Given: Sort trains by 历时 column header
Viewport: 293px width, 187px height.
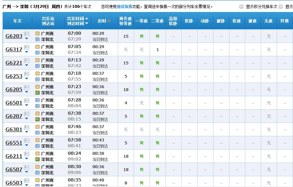Looking at the screenshot, I should (x=104, y=21).
